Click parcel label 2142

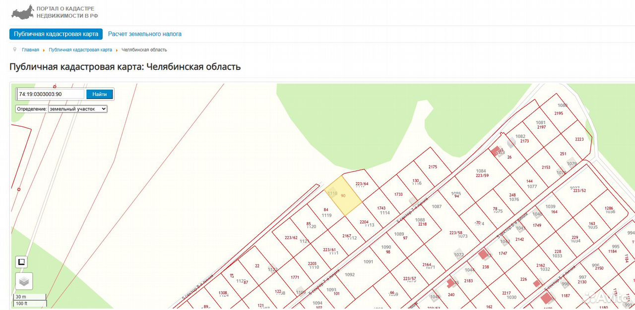(519, 239)
